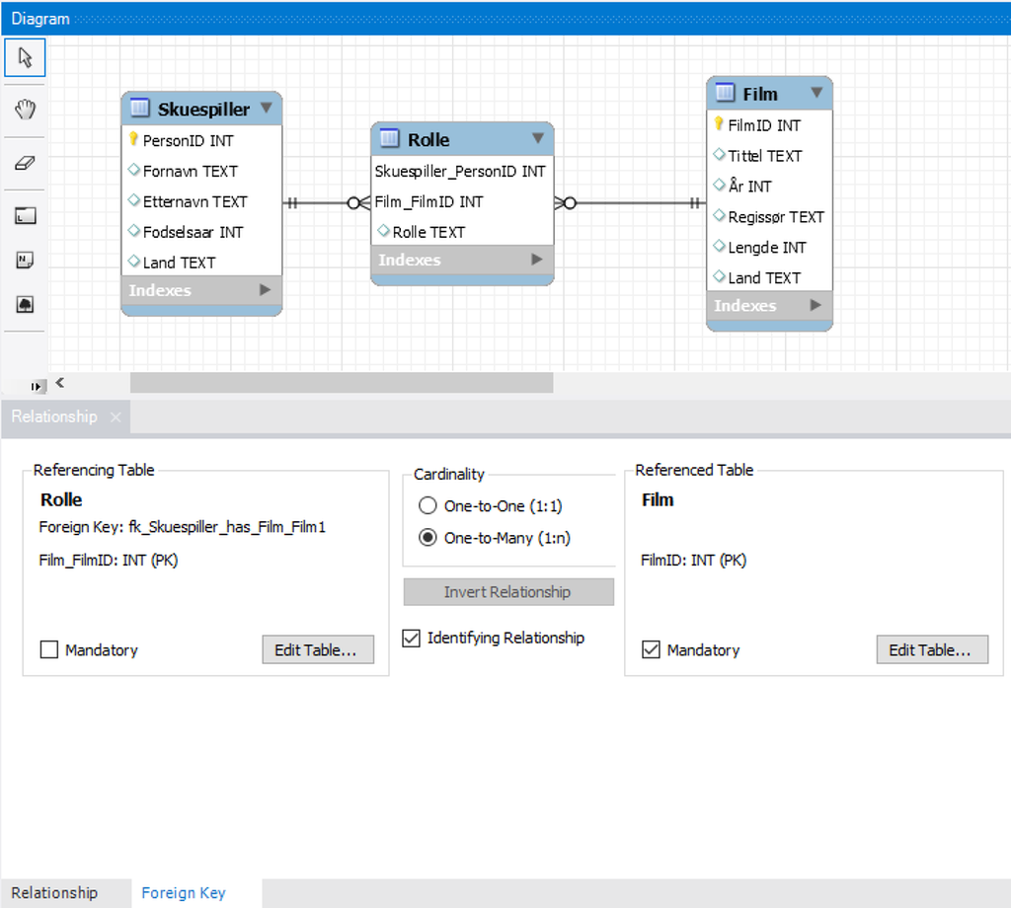Expand the Indexes section of Skuespiller

(201, 290)
